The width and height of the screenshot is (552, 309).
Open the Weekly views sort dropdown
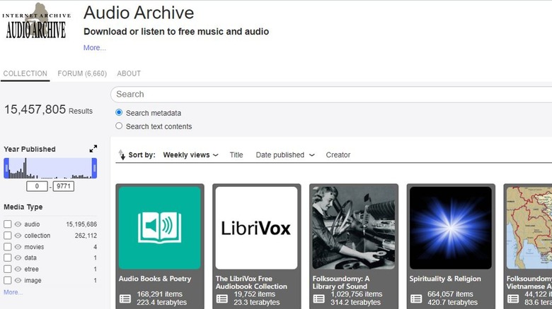[190, 154]
